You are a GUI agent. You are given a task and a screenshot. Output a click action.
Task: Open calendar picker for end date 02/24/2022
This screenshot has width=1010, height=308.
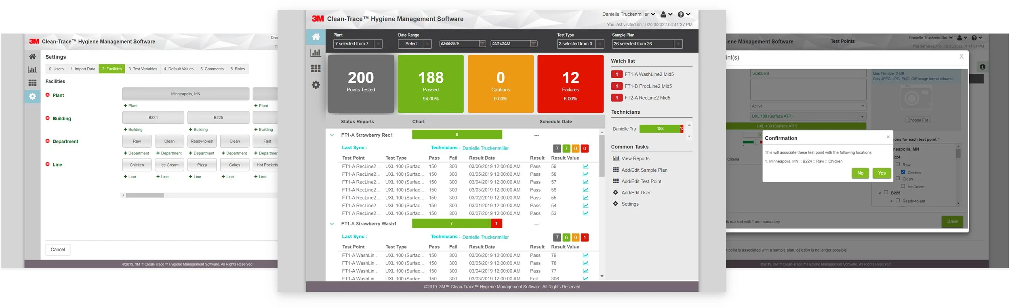coord(534,44)
